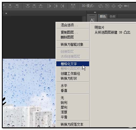The height and width of the screenshot is (130, 136).
Task: Switch to the 颜色 tab
Action: tap(103, 16)
